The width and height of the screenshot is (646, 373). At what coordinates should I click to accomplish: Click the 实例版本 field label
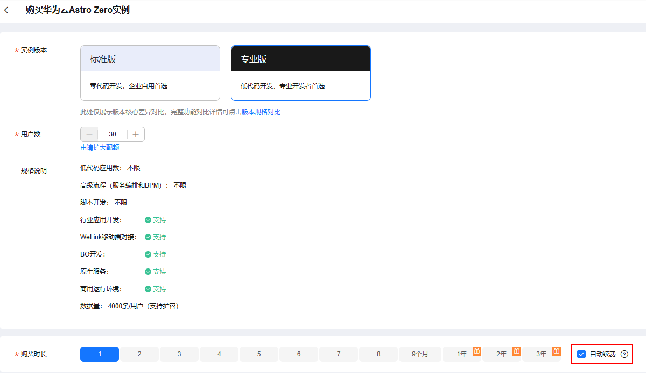click(x=34, y=50)
